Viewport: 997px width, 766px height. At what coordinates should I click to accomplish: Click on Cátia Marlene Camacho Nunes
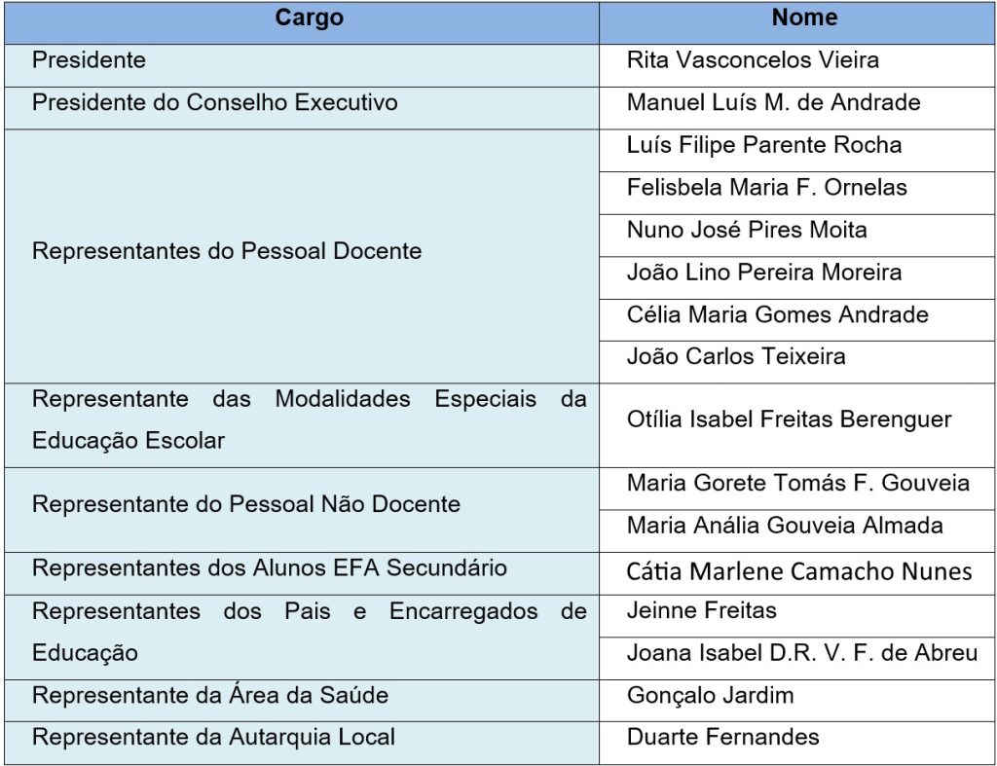click(x=799, y=570)
